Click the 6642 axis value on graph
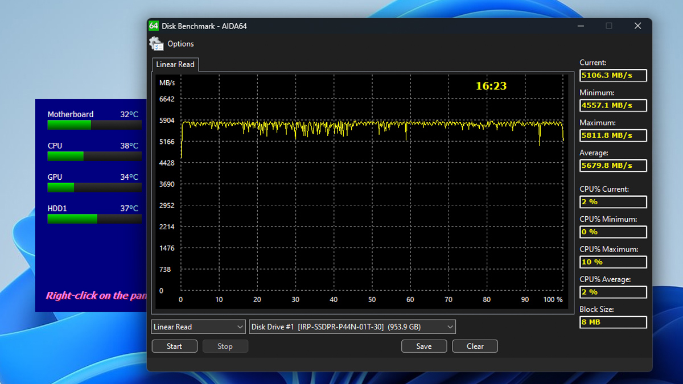This screenshot has width=683, height=384. point(167,99)
